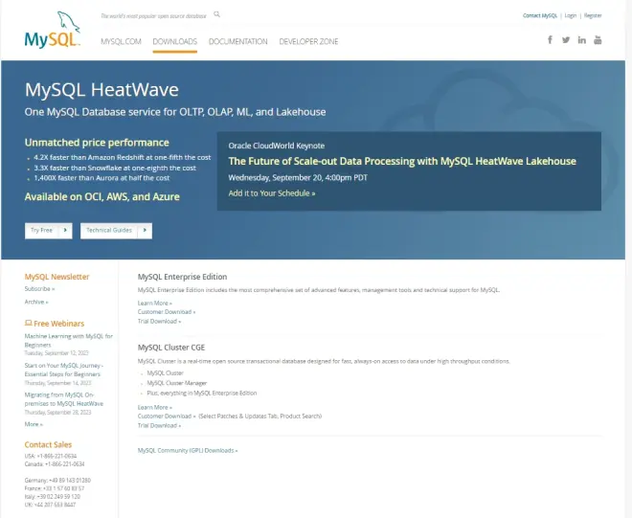Click the MySQL Cluster Manager list item
Screen dimensions: 632x518
click(177, 383)
